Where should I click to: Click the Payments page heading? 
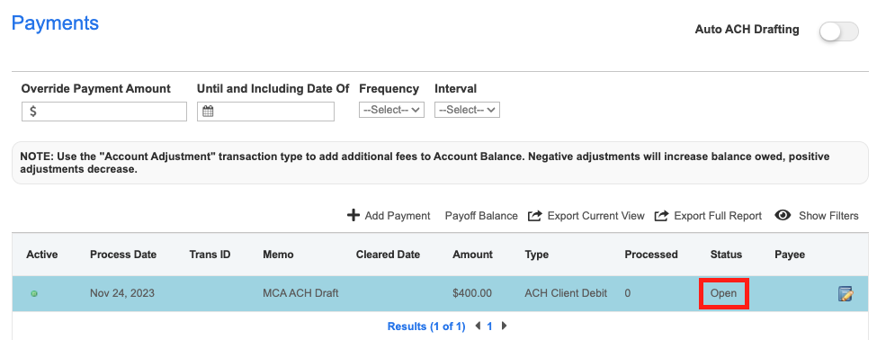pos(55,22)
